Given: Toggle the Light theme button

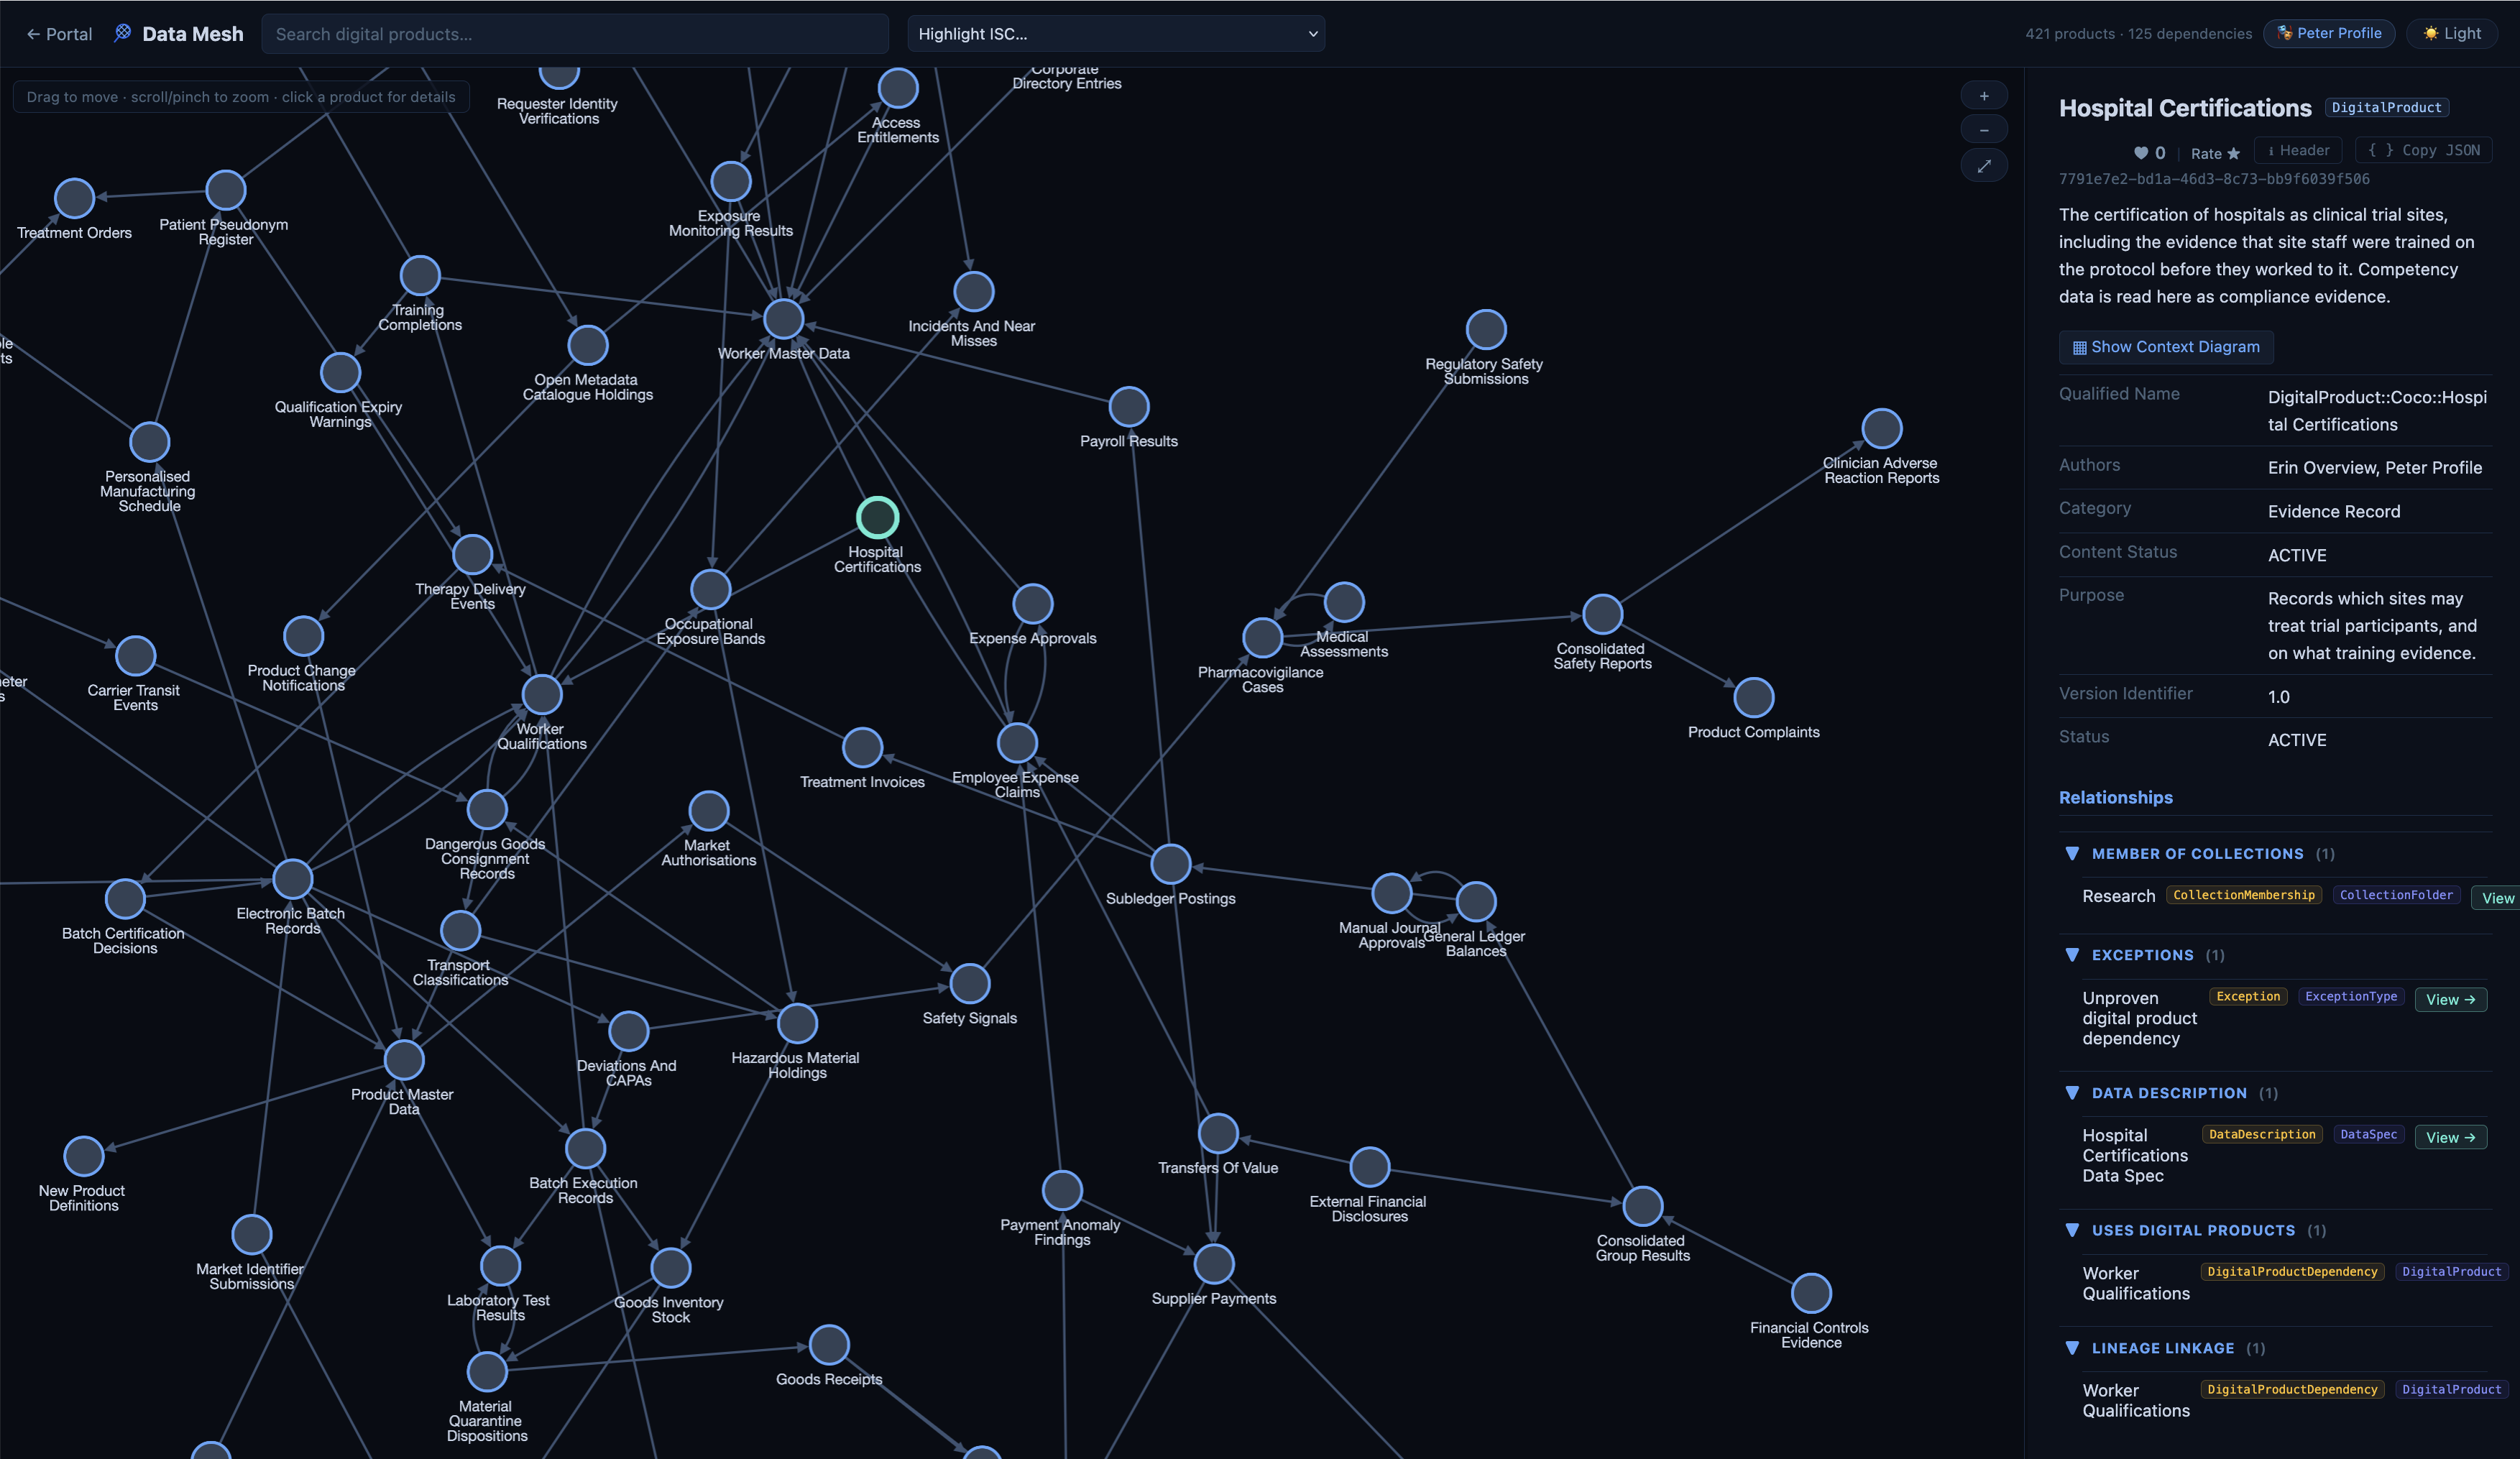Looking at the screenshot, I should point(2451,33).
